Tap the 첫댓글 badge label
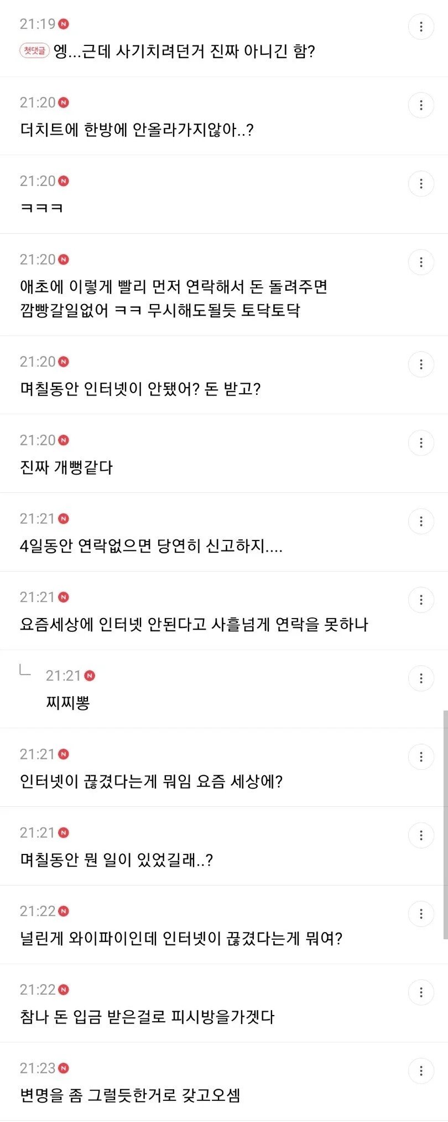Image resolution: width=448 pixels, height=1122 pixels. [x=35, y=51]
